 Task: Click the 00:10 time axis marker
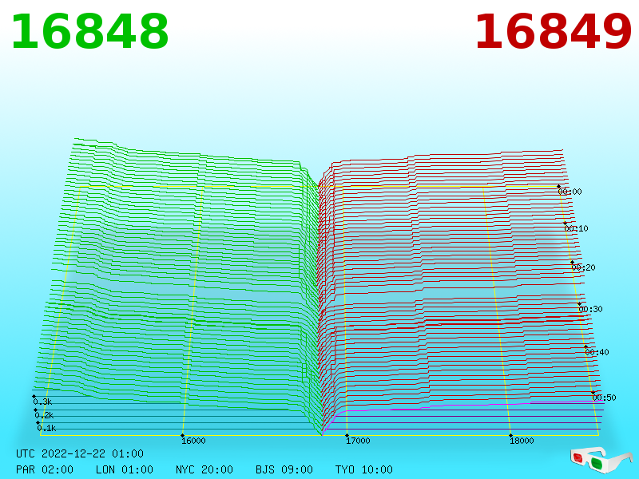(x=576, y=228)
